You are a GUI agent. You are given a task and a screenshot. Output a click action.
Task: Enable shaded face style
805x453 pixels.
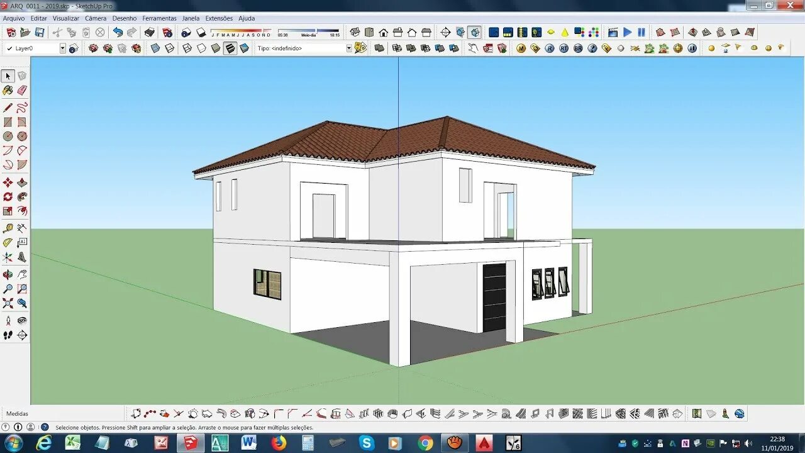216,48
